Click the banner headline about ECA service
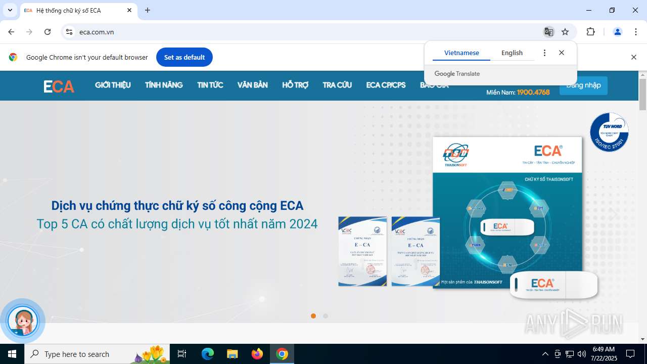 [177, 206]
